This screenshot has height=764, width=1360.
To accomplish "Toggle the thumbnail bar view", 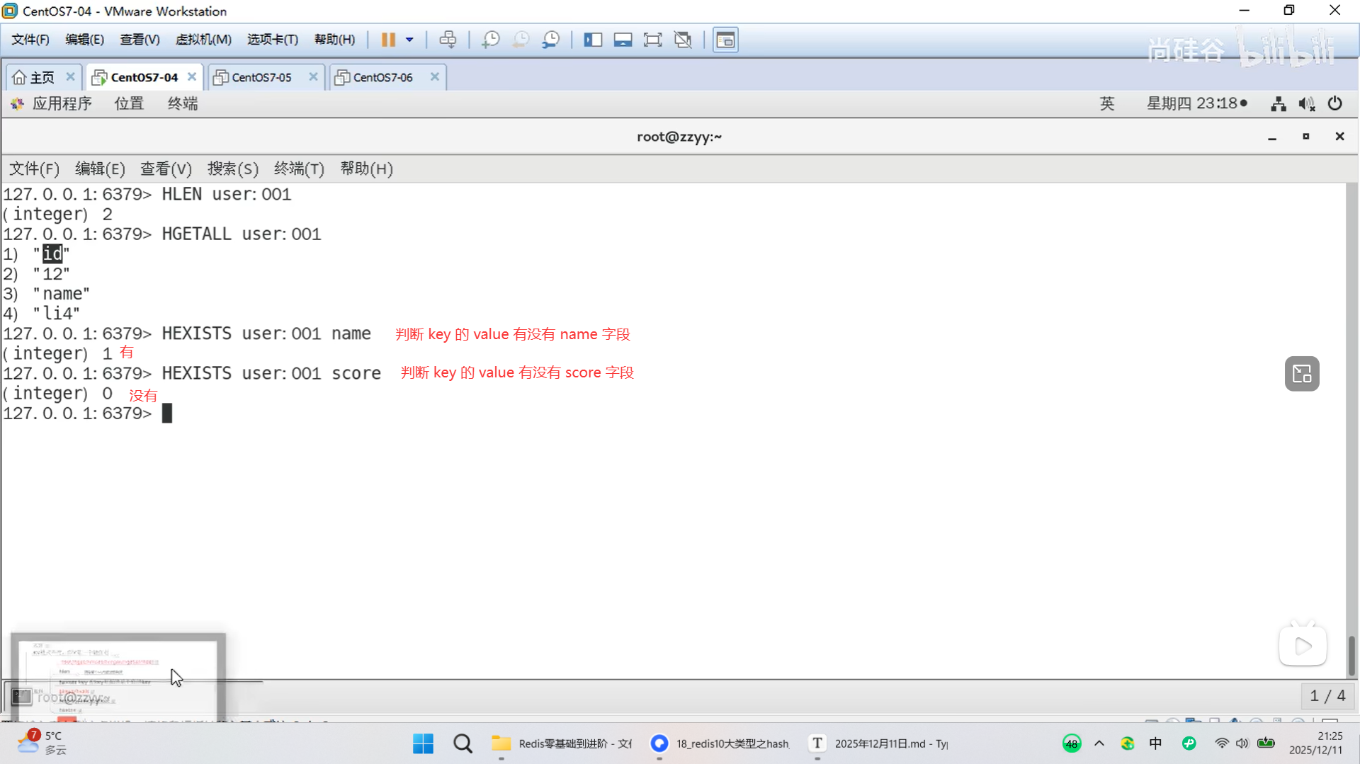I will click(623, 40).
